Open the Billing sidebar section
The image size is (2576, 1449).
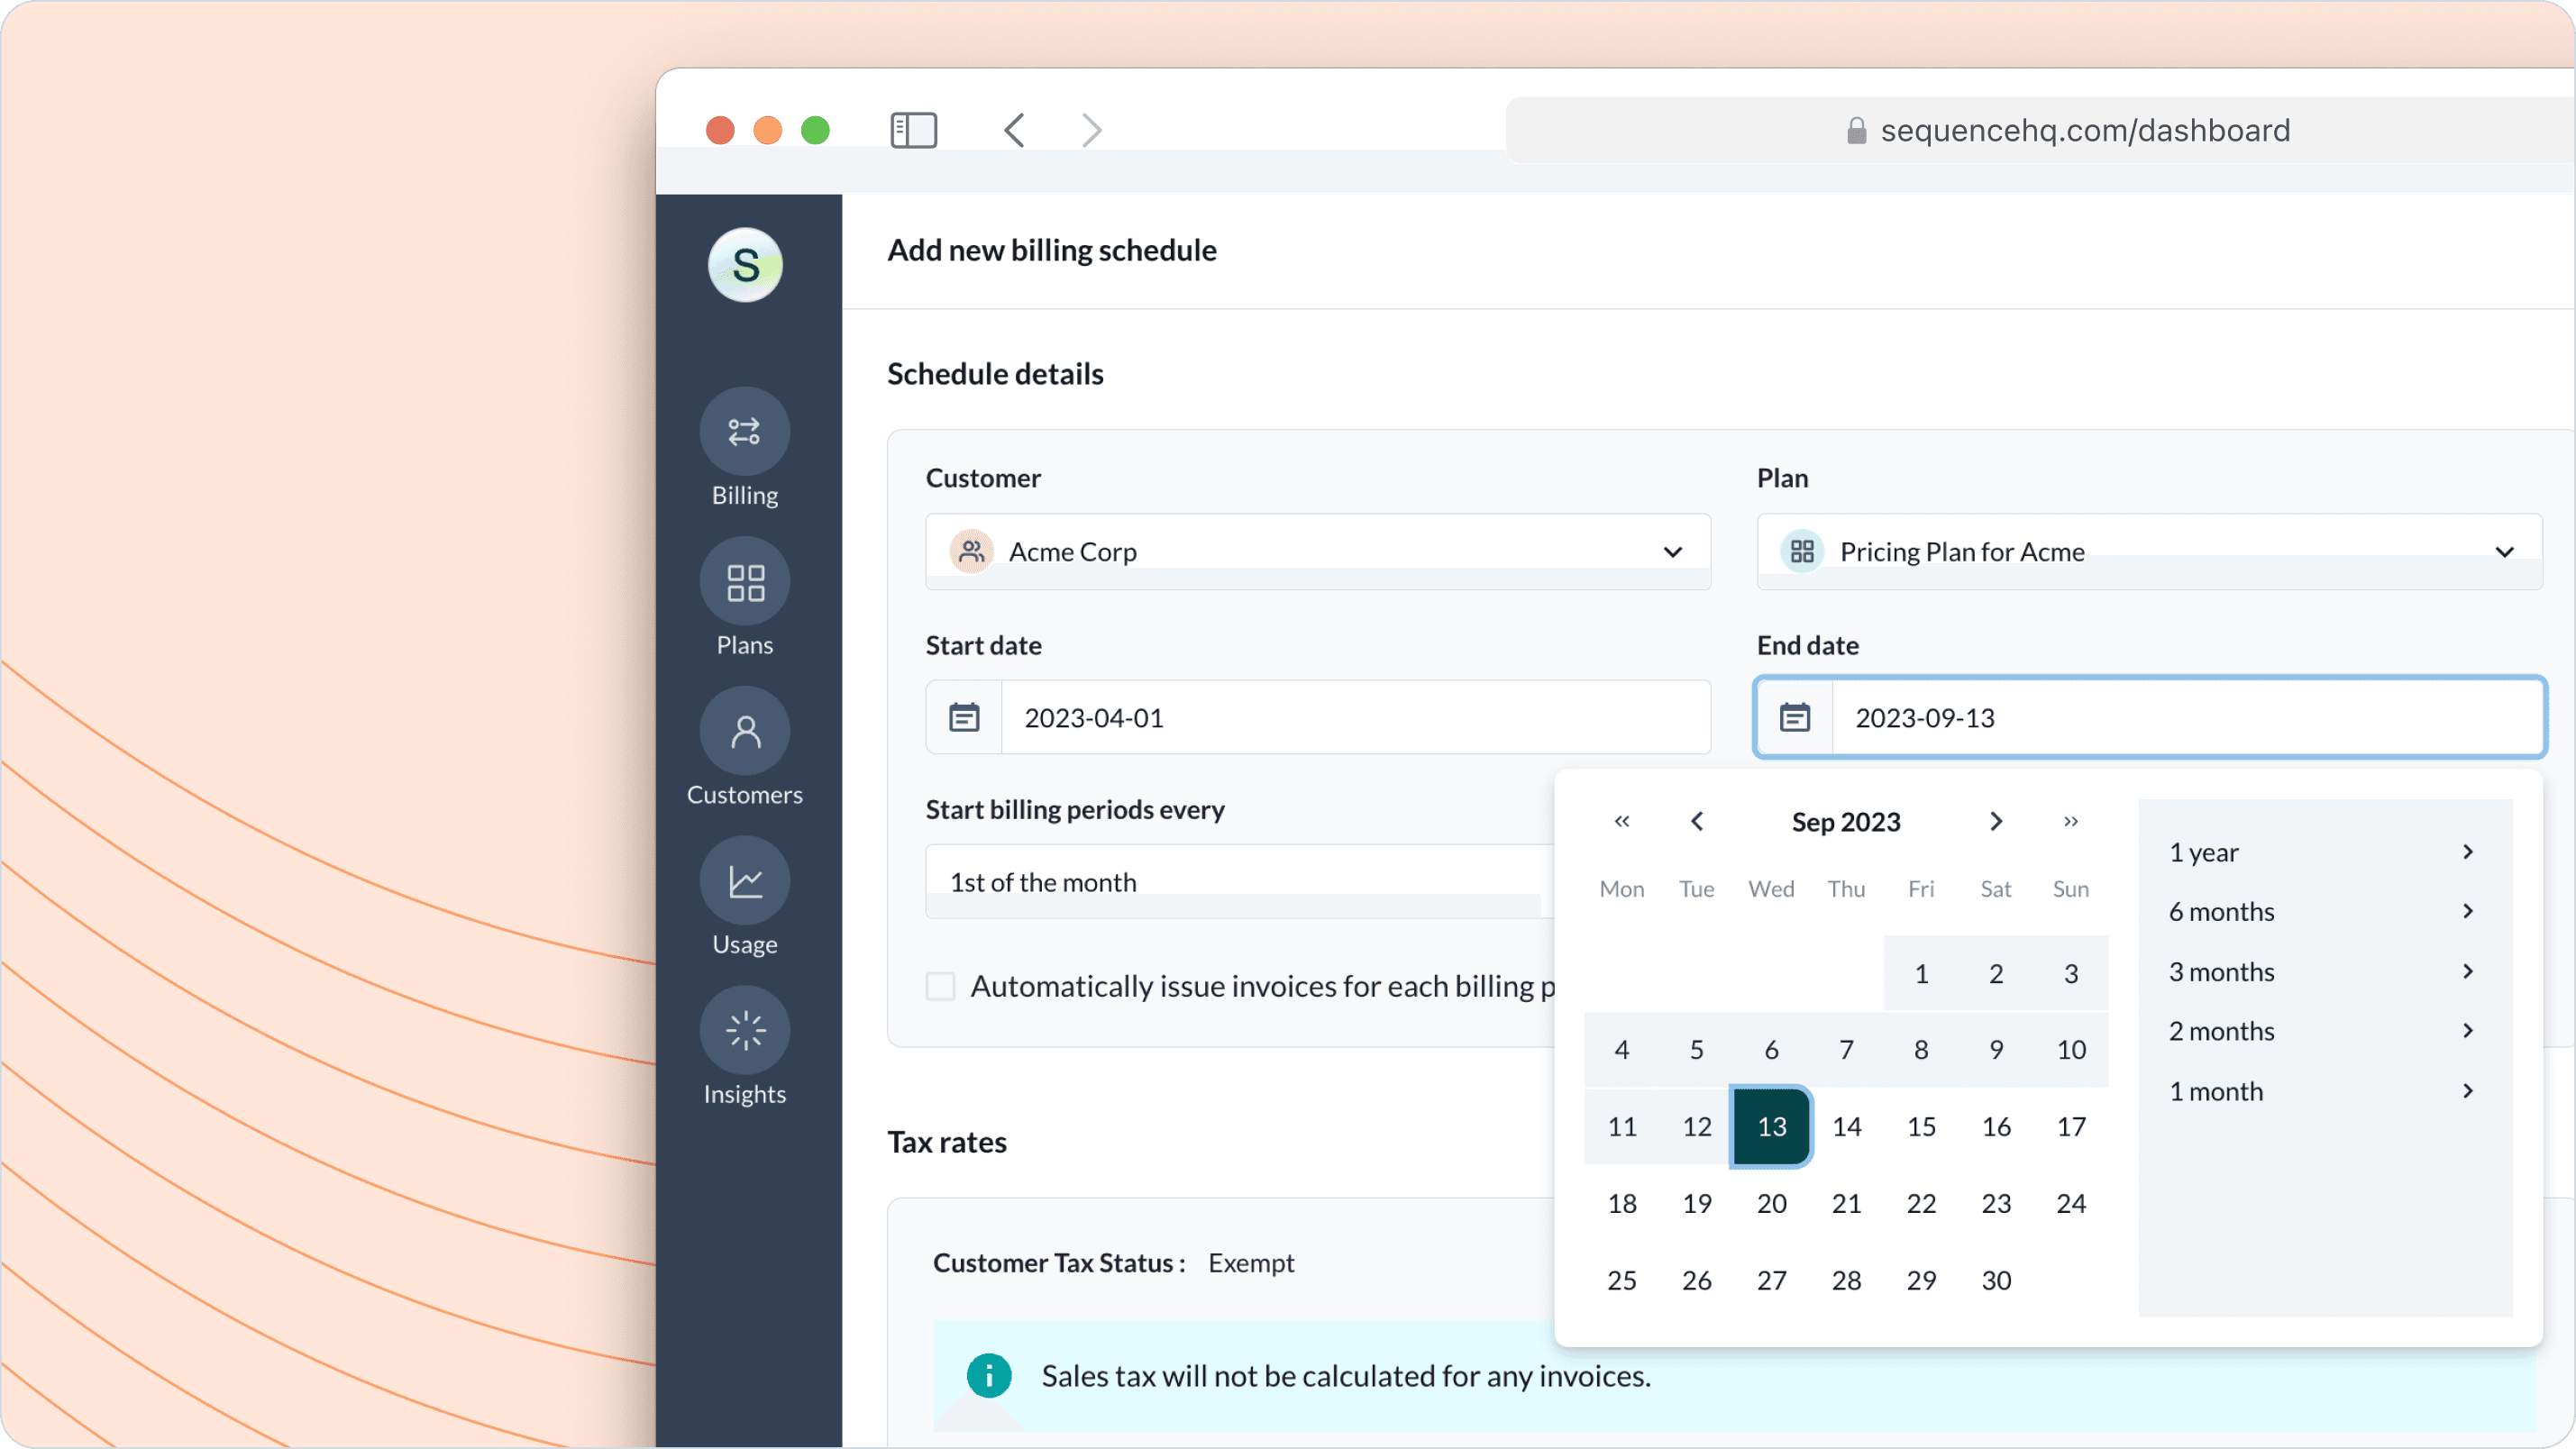pos(744,432)
